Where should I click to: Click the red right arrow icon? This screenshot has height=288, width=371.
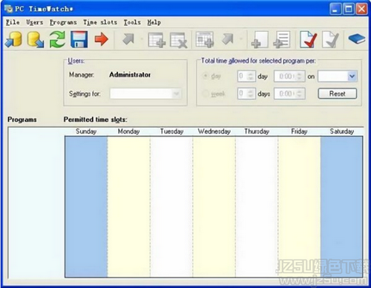click(102, 39)
